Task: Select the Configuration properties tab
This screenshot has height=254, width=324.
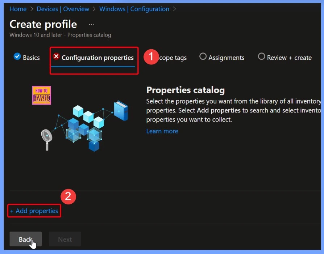Action: point(93,58)
